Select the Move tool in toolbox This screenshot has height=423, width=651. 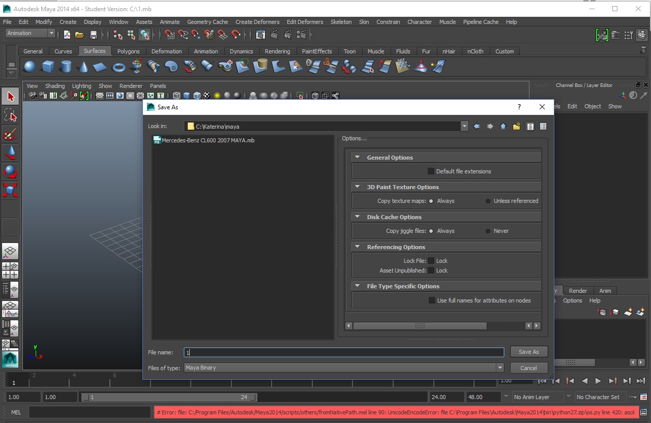coord(10,153)
